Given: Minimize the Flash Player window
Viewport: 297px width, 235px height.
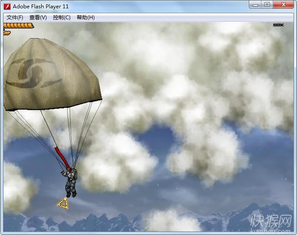Looking at the screenshot, I should click(255, 5).
